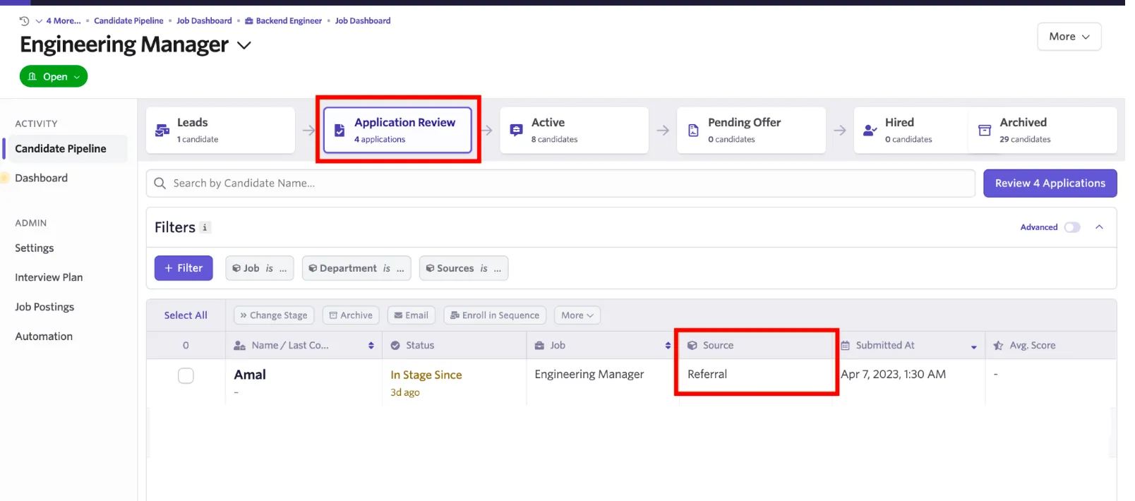Open Interview Plan in the sidebar

click(49, 277)
